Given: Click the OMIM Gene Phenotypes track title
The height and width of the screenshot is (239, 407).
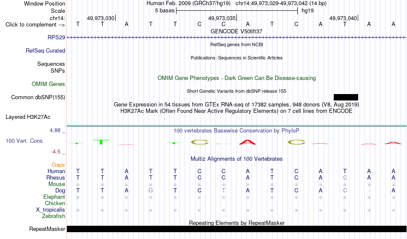Looking at the screenshot, I should pos(236,78).
